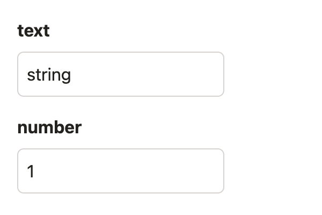322x215 pixels.
Task: Click the text input containing "string"
Action: coord(120,74)
